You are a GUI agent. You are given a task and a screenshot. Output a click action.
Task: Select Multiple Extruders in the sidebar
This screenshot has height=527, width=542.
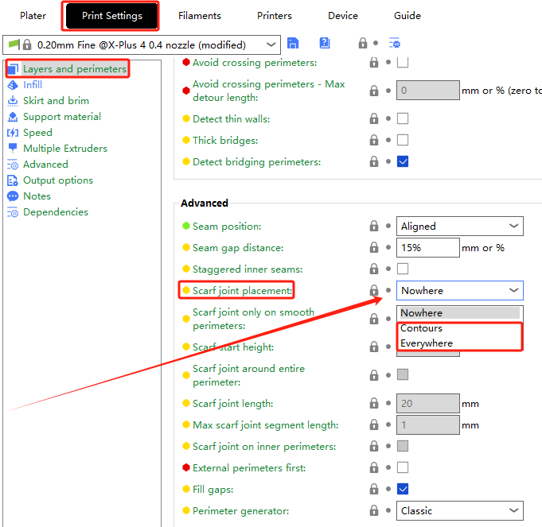pyautogui.click(x=64, y=149)
